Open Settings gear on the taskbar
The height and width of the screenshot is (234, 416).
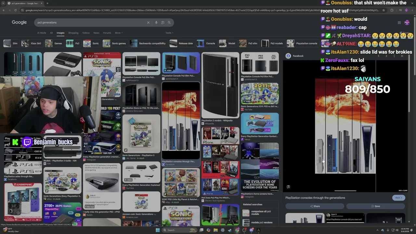(x=223, y=230)
